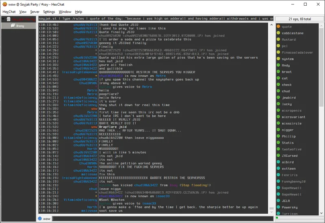Screen dimensions: 325x223
Task: Click the status dot beside Pinacoaladalover
Action: coord(278,52)
